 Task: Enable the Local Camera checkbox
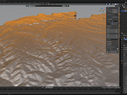[112, 15]
